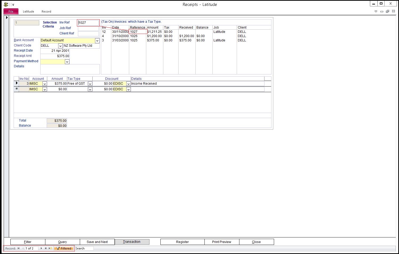Screen dimensions: 399x254
Task: Click the Print Preview button
Action: [x=222, y=242]
